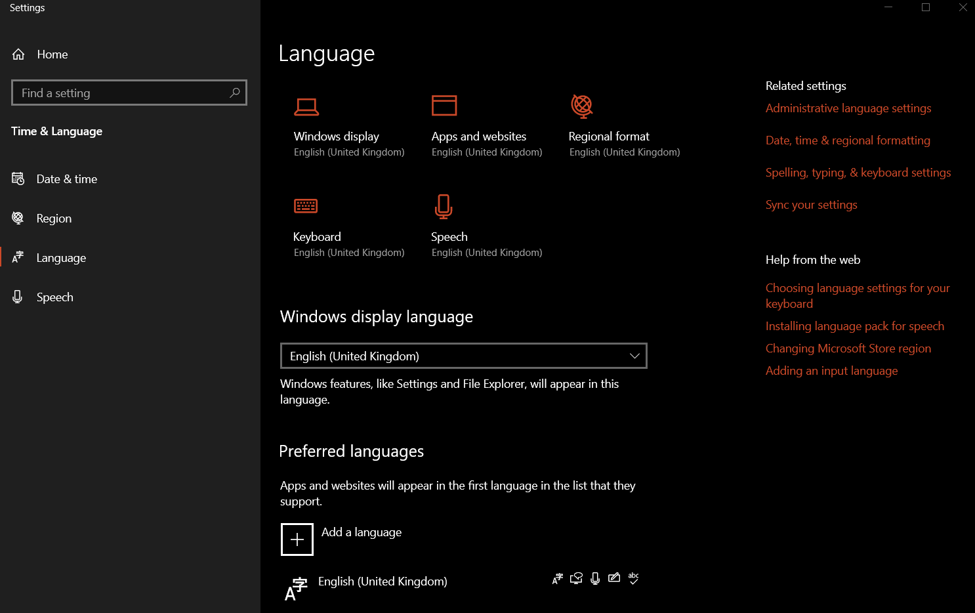Open the Region settings page

[x=54, y=219]
